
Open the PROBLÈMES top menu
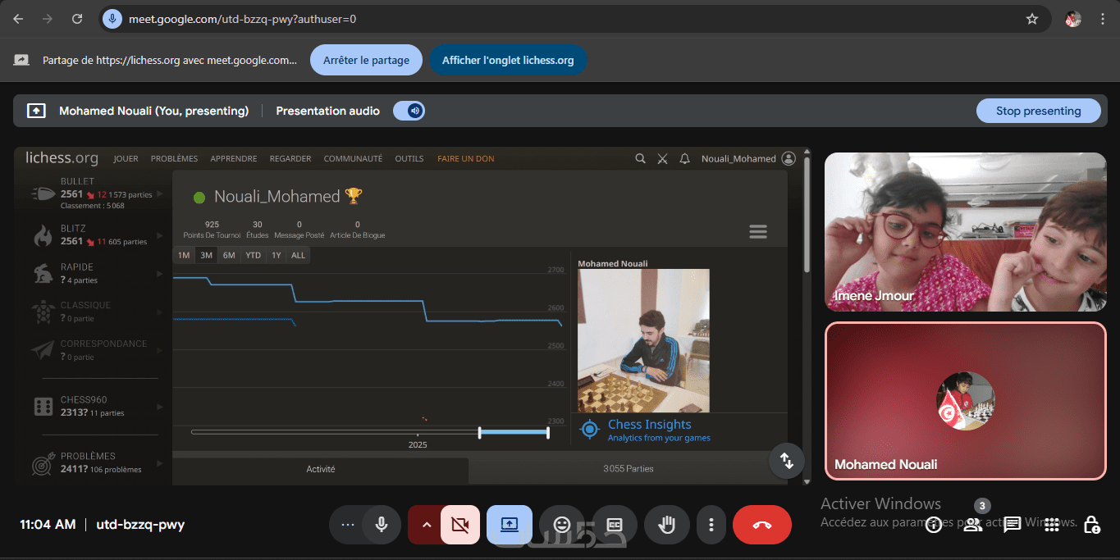[x=174, y=159]
